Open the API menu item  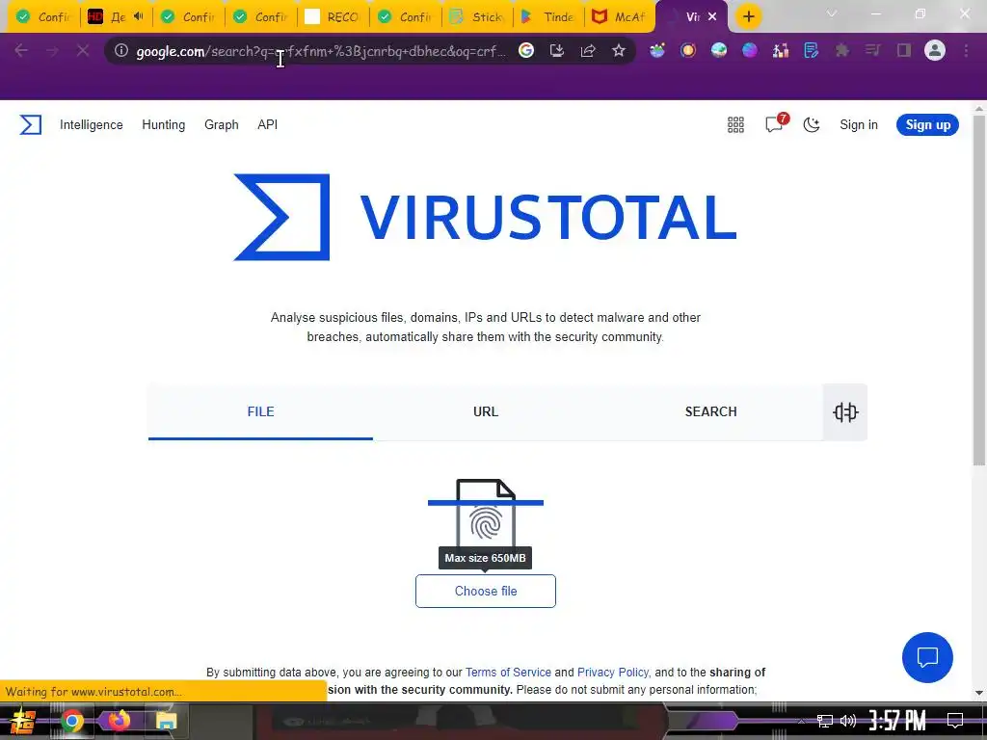point(268,124)
